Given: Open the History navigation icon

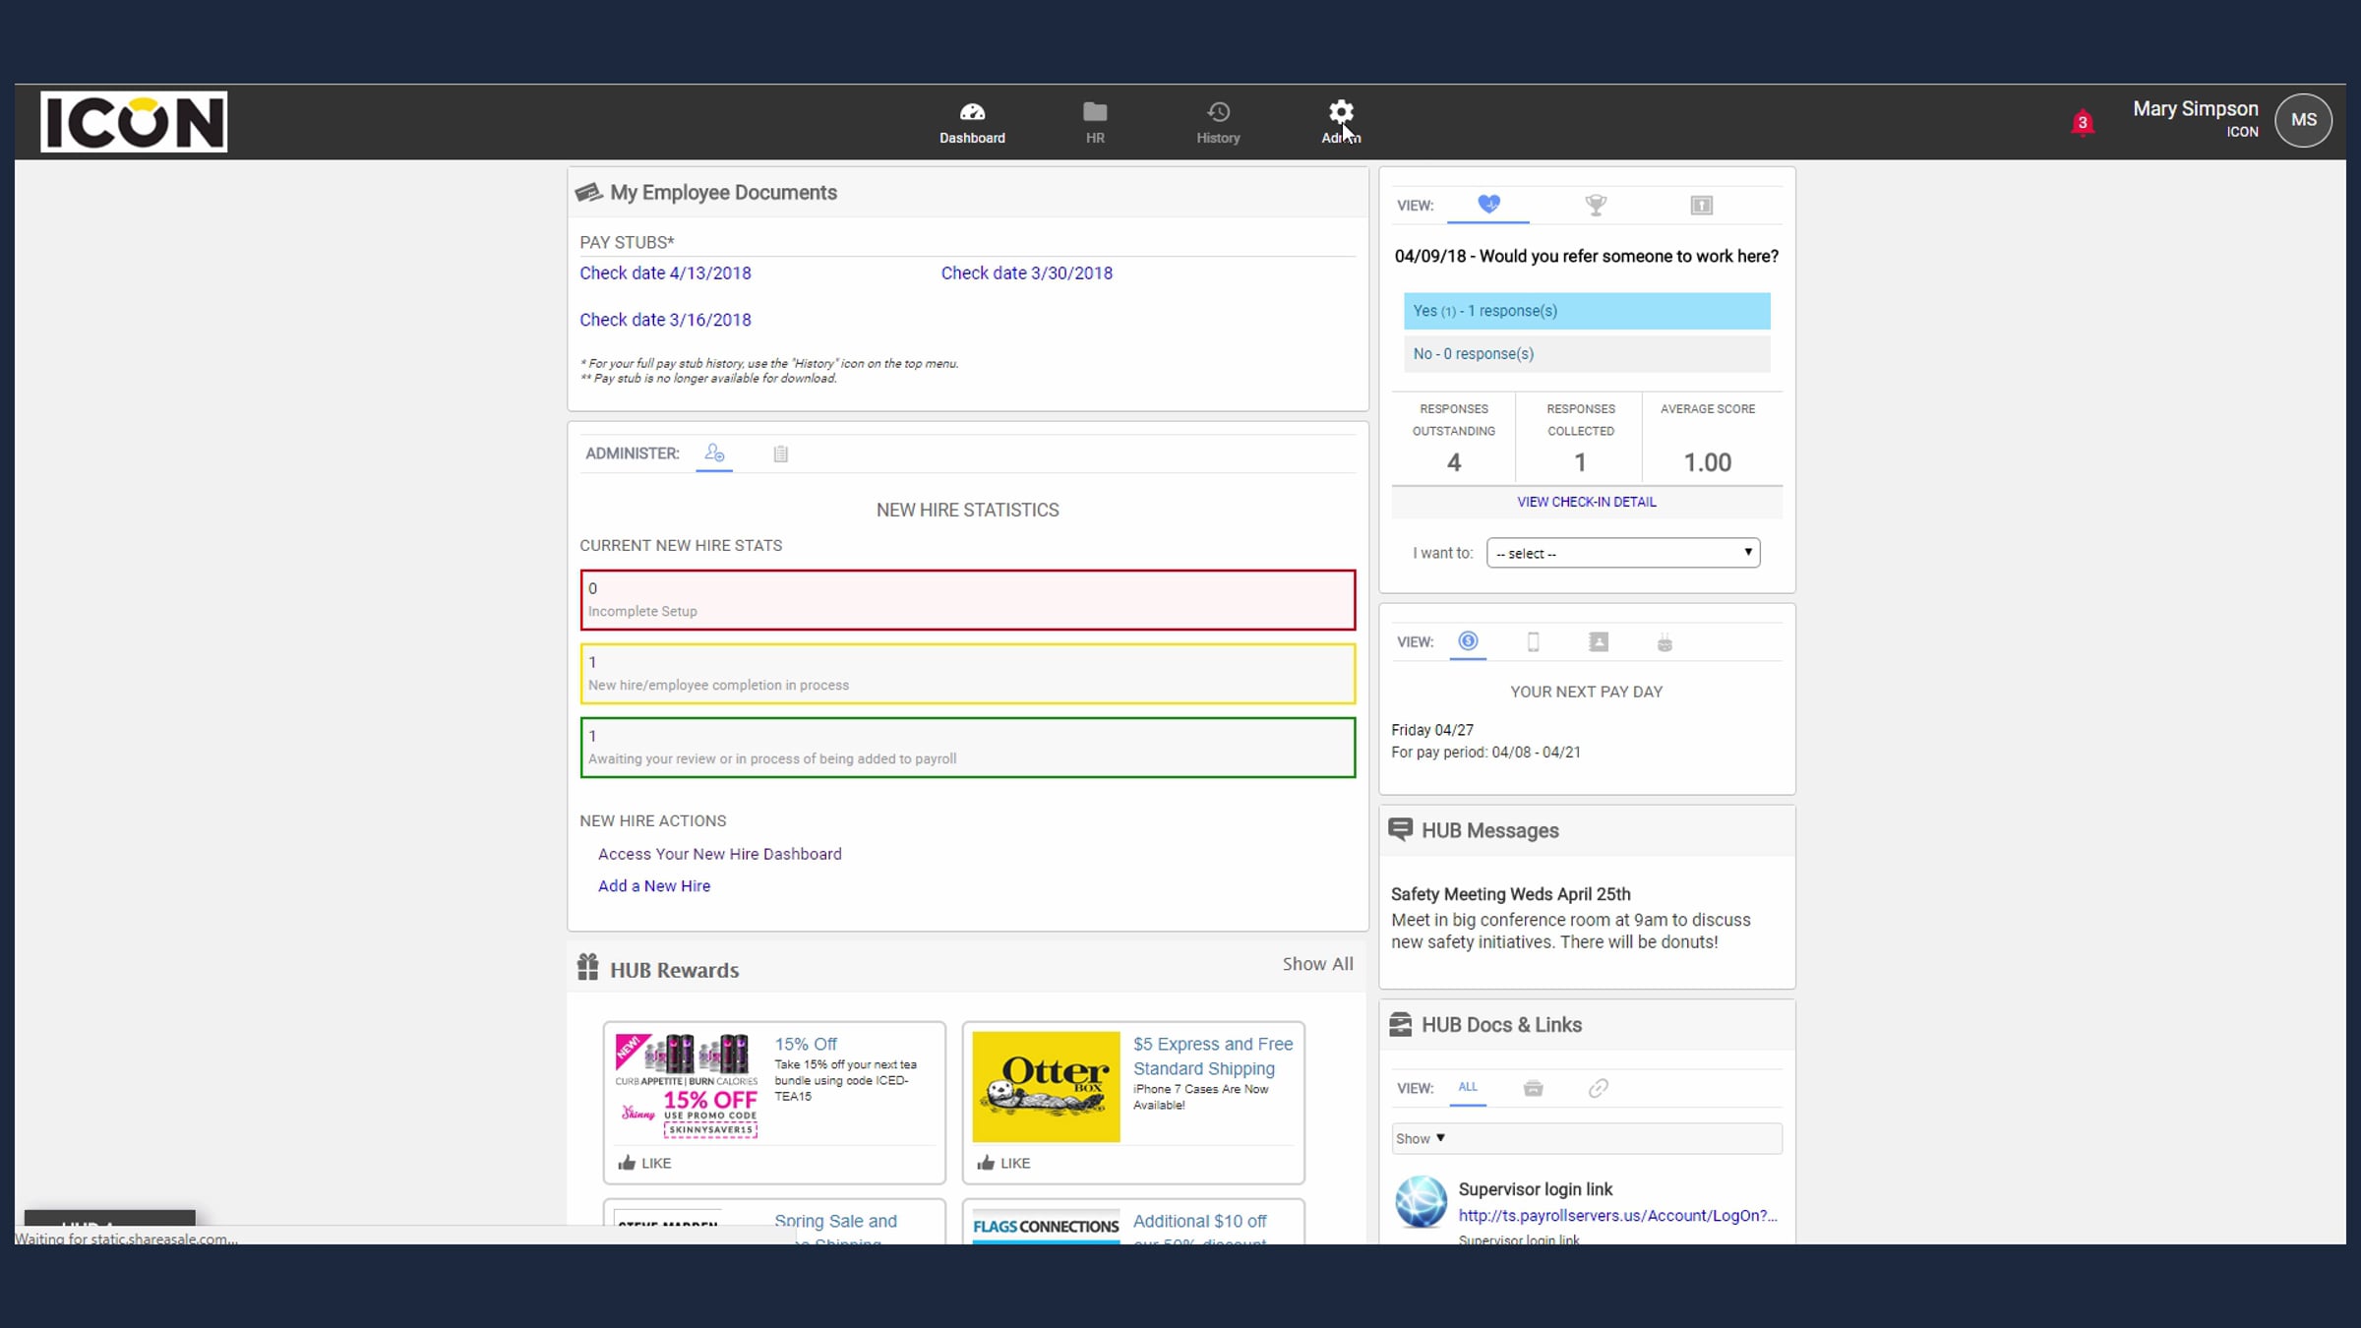Looking at the screenshot, I should coord(1218,123).
